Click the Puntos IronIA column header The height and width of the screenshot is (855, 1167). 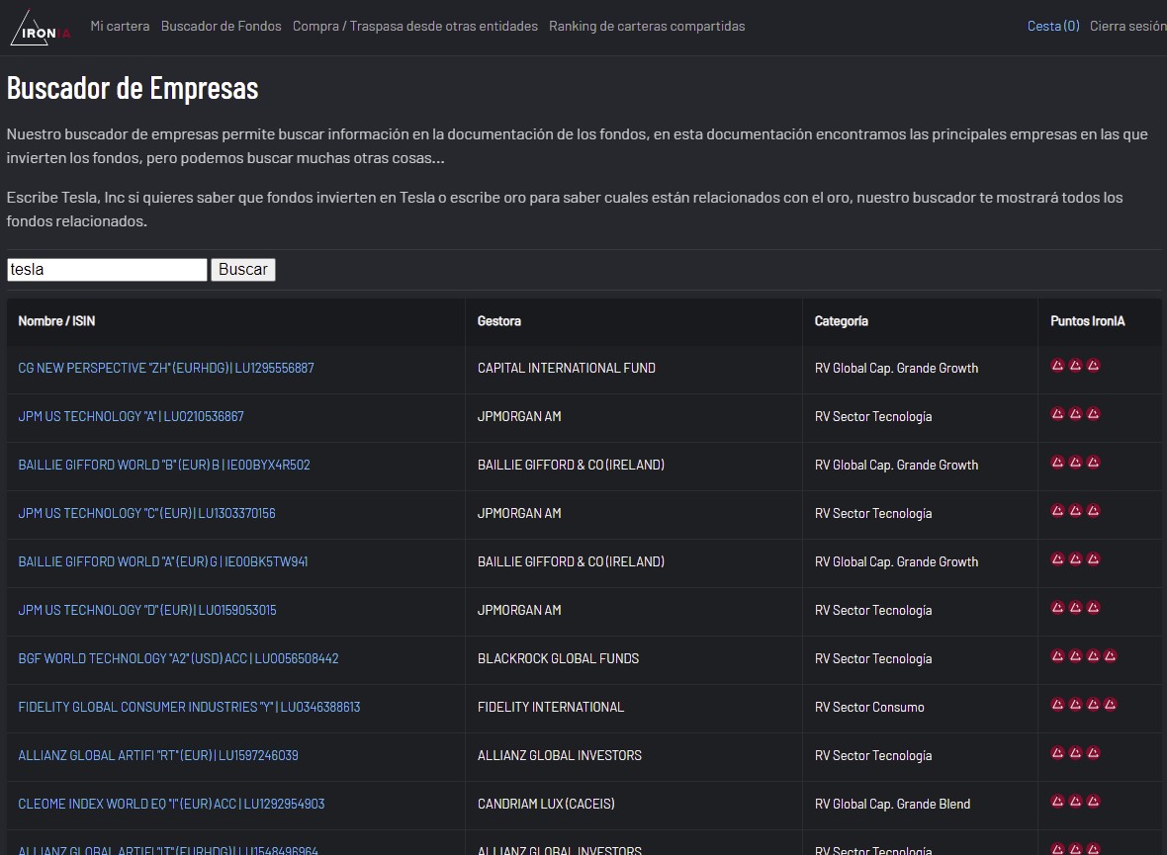click(1087, 320)
